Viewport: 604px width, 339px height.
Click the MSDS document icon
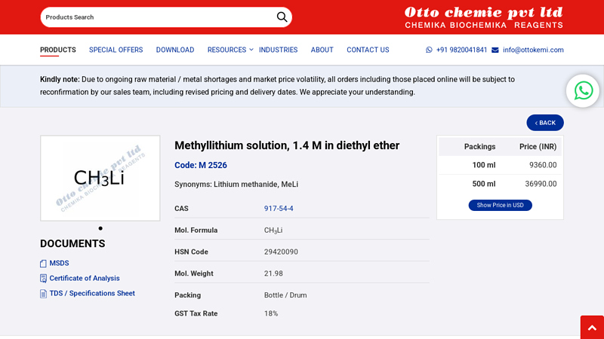(x=43, y=264)
